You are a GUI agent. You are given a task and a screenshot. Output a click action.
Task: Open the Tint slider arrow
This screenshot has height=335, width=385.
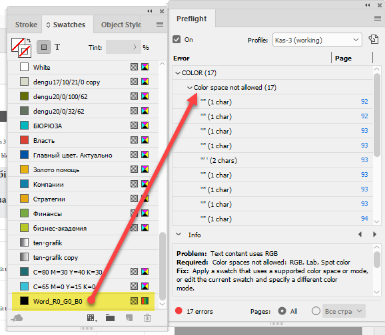(x=135, y=47)
